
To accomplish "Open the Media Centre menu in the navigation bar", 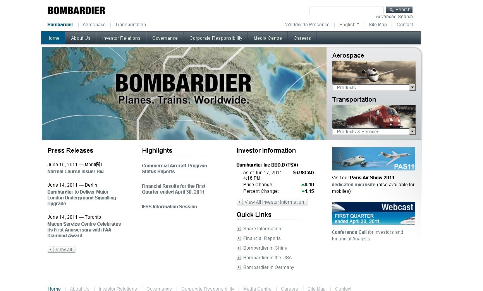I will [268, 38].
